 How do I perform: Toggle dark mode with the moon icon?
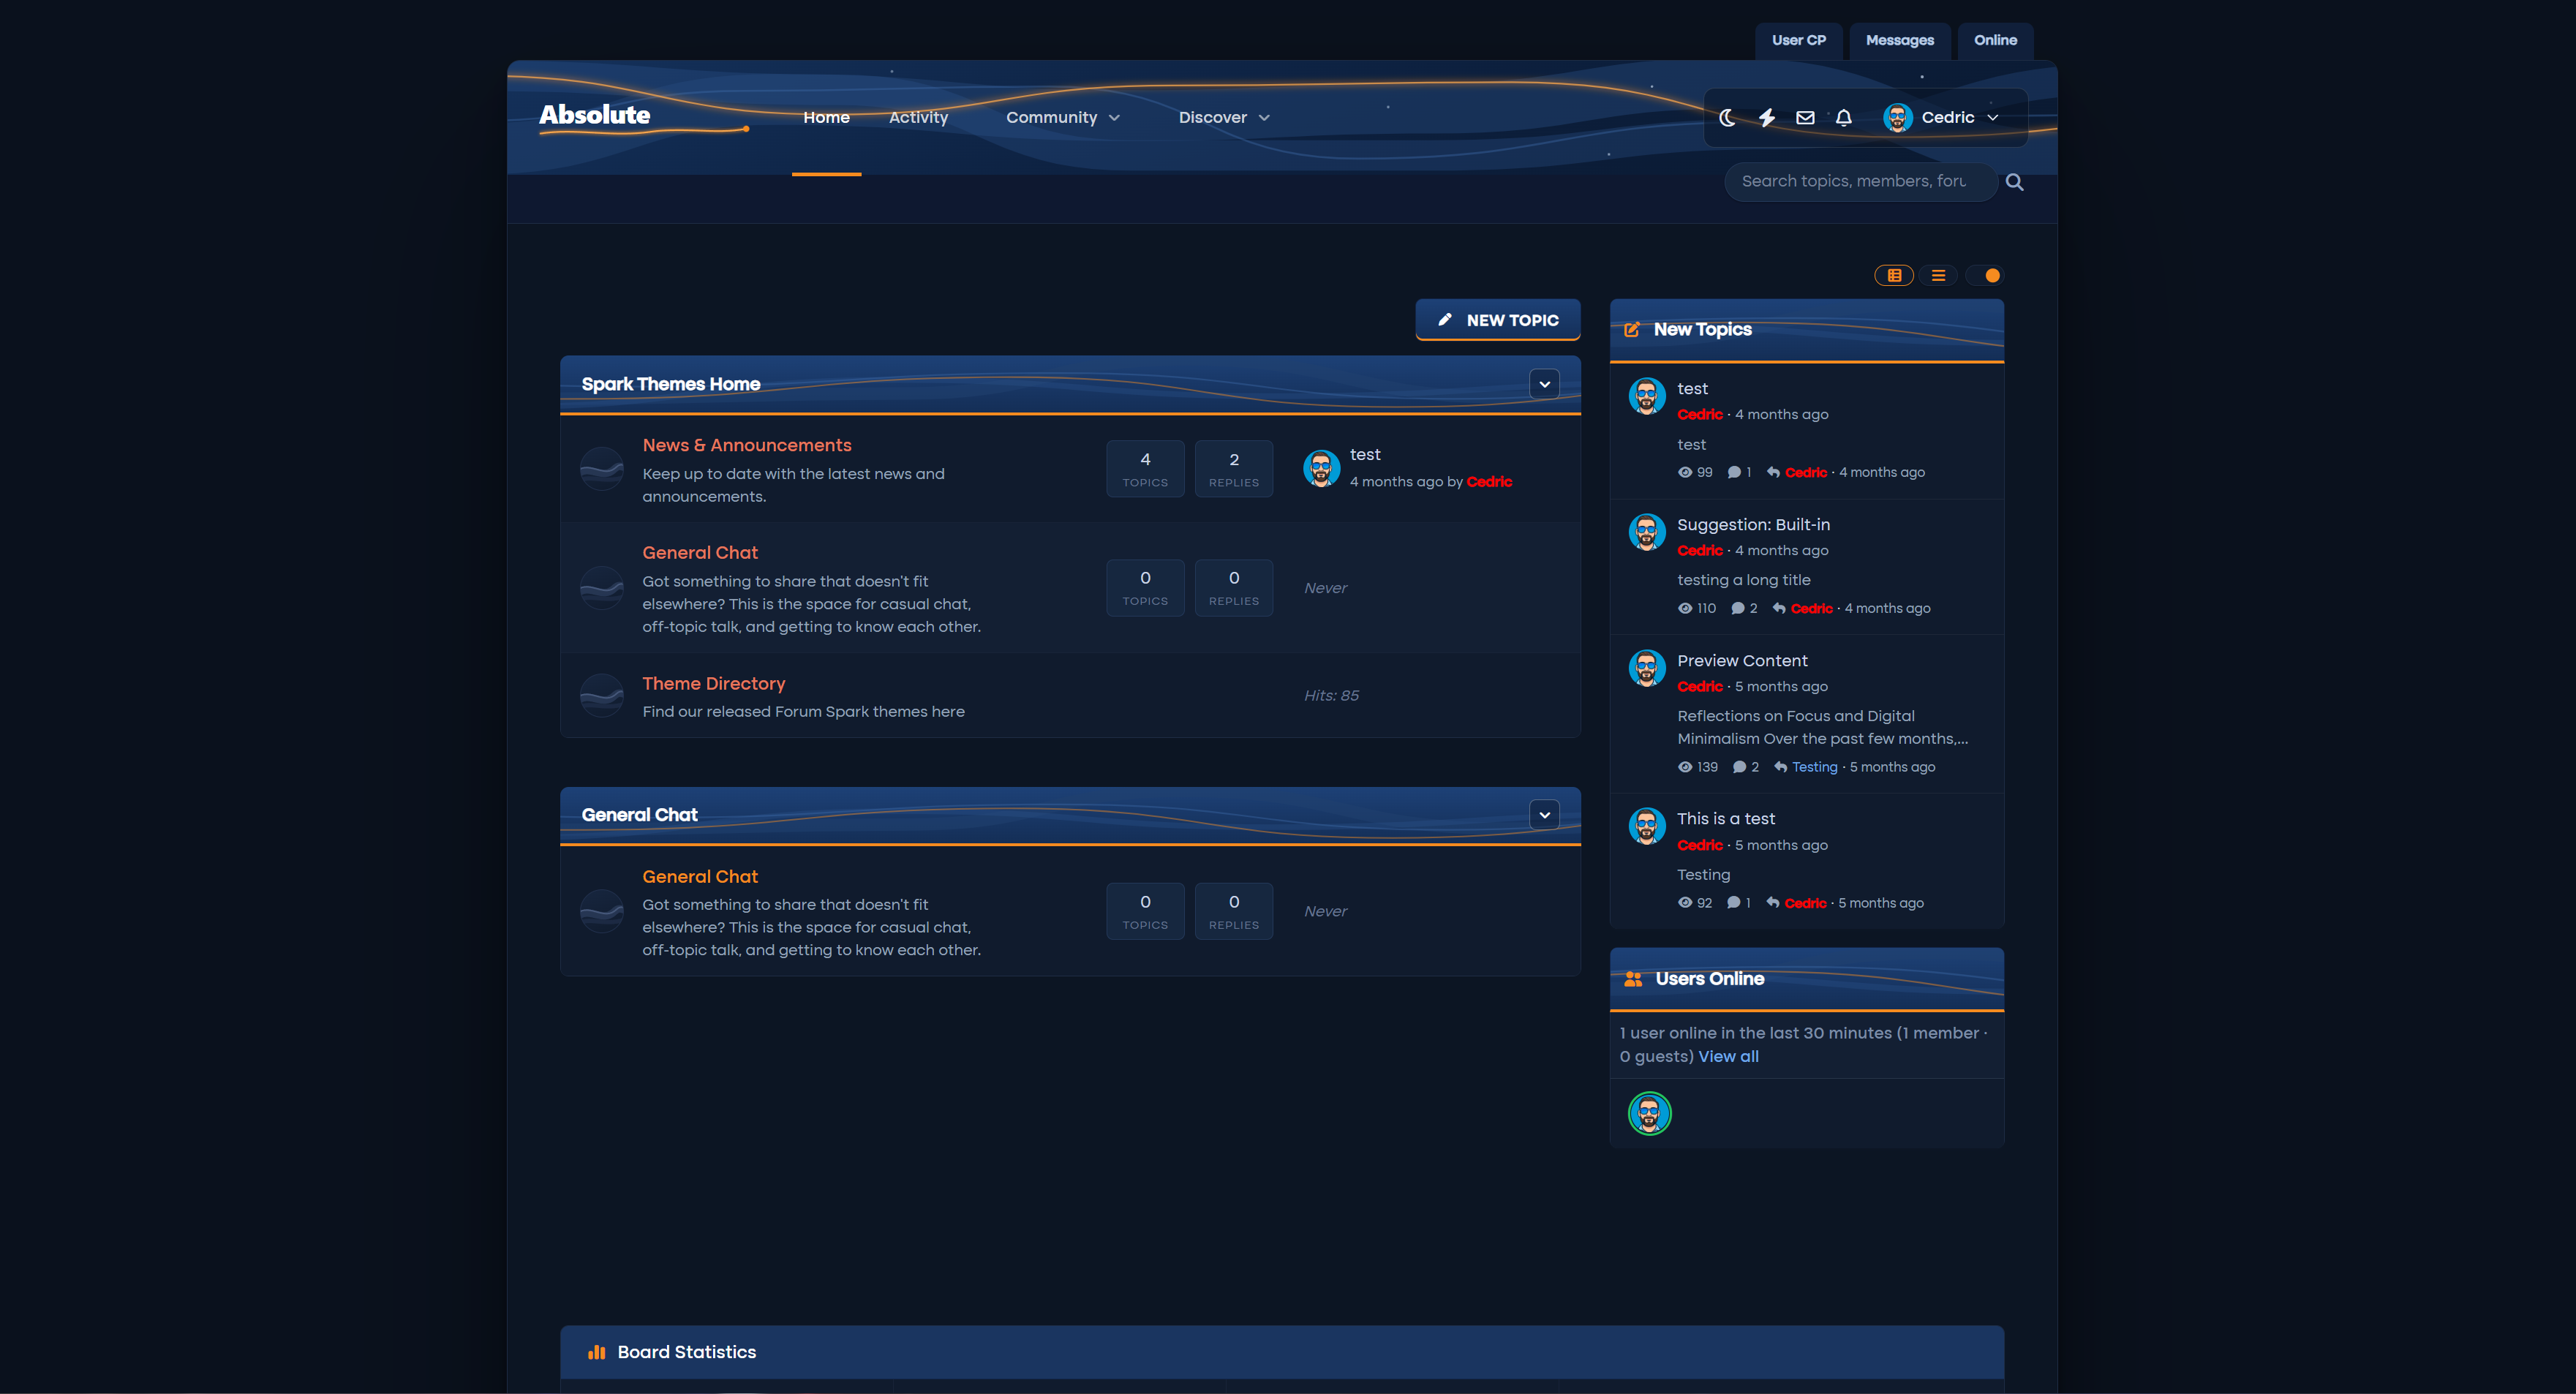[1727, 118]
